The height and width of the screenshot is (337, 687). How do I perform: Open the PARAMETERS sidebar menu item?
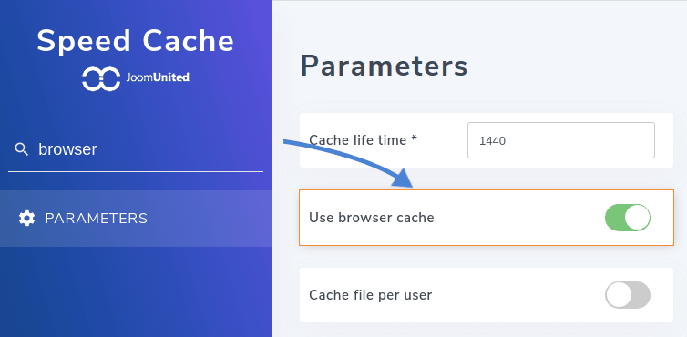(x=136, y=219)
